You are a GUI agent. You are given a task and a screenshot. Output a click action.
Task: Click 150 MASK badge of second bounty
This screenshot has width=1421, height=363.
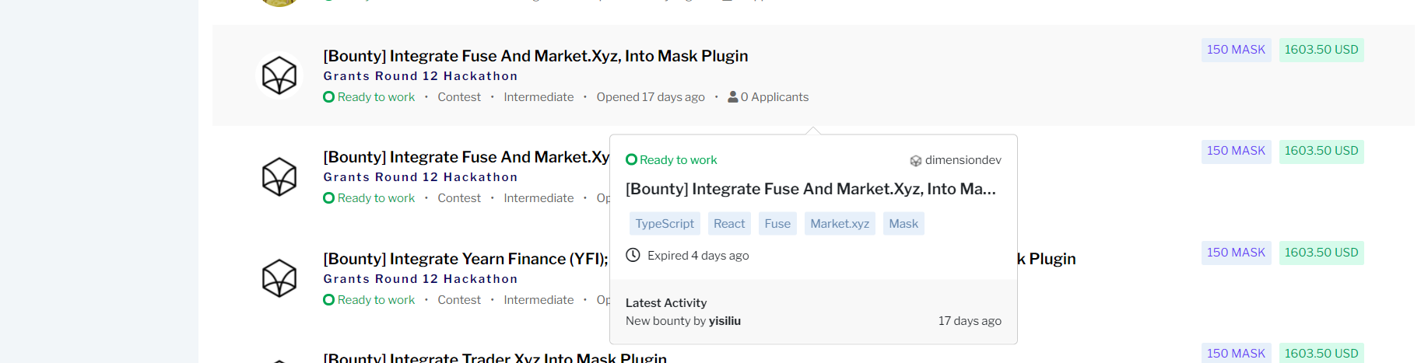click(1236, 151)
